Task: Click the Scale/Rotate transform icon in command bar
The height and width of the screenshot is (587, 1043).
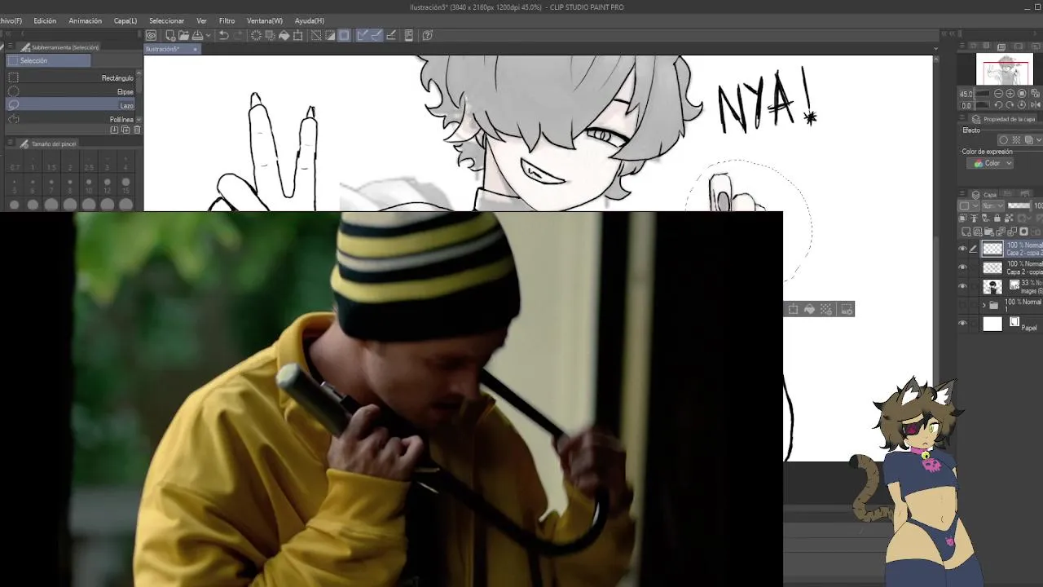Action: click(297, 35)
